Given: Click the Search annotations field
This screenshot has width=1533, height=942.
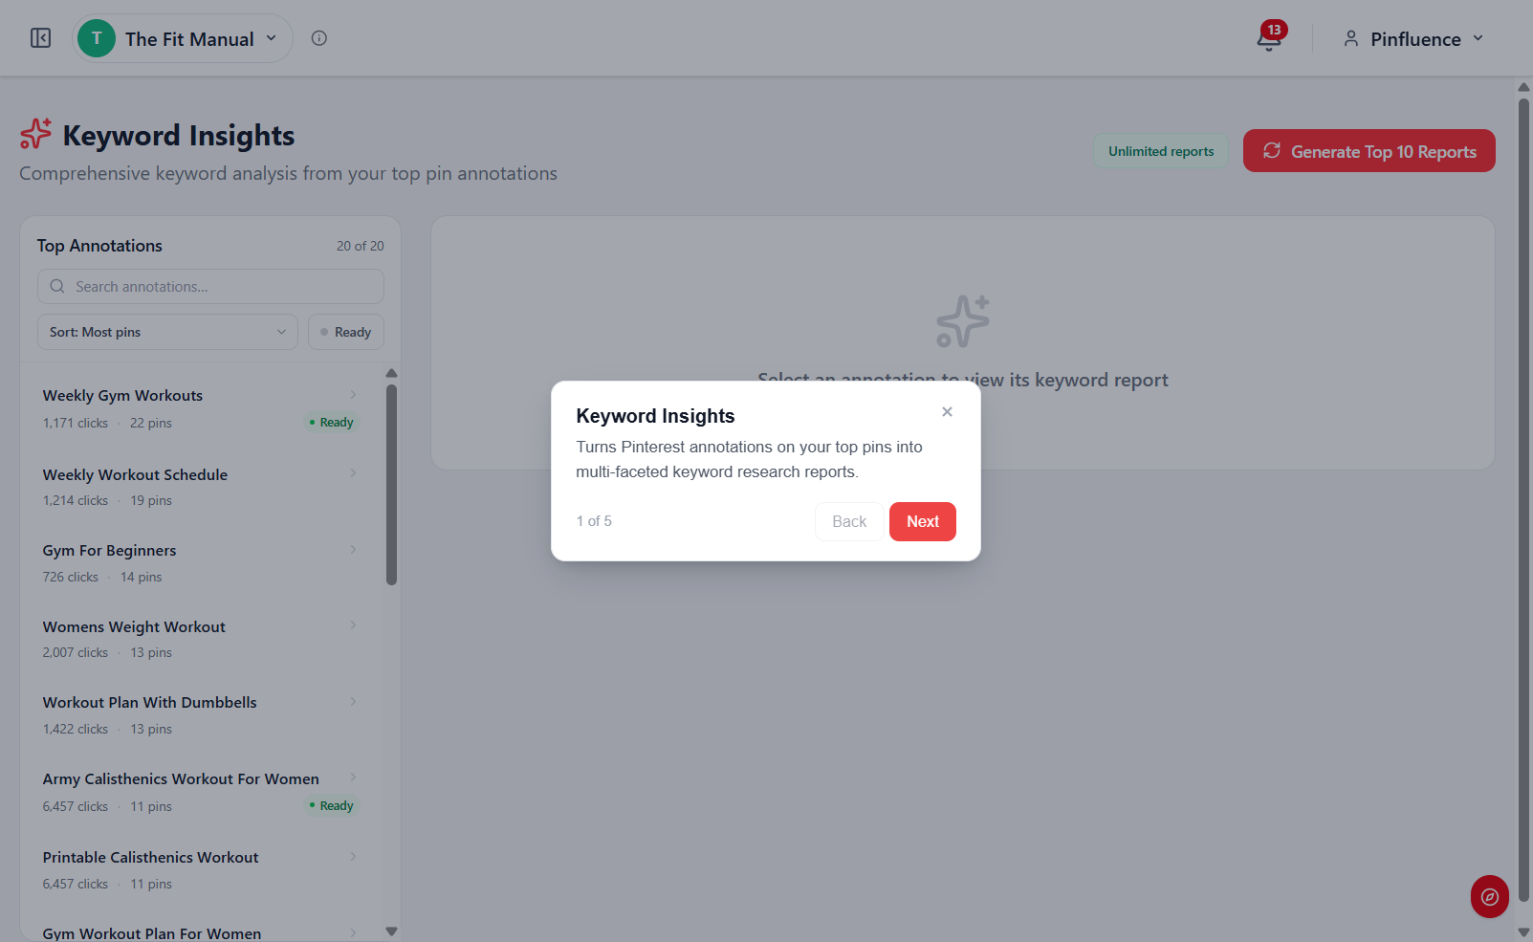Looking at the screenshot, I should click(x=210, y=286).
